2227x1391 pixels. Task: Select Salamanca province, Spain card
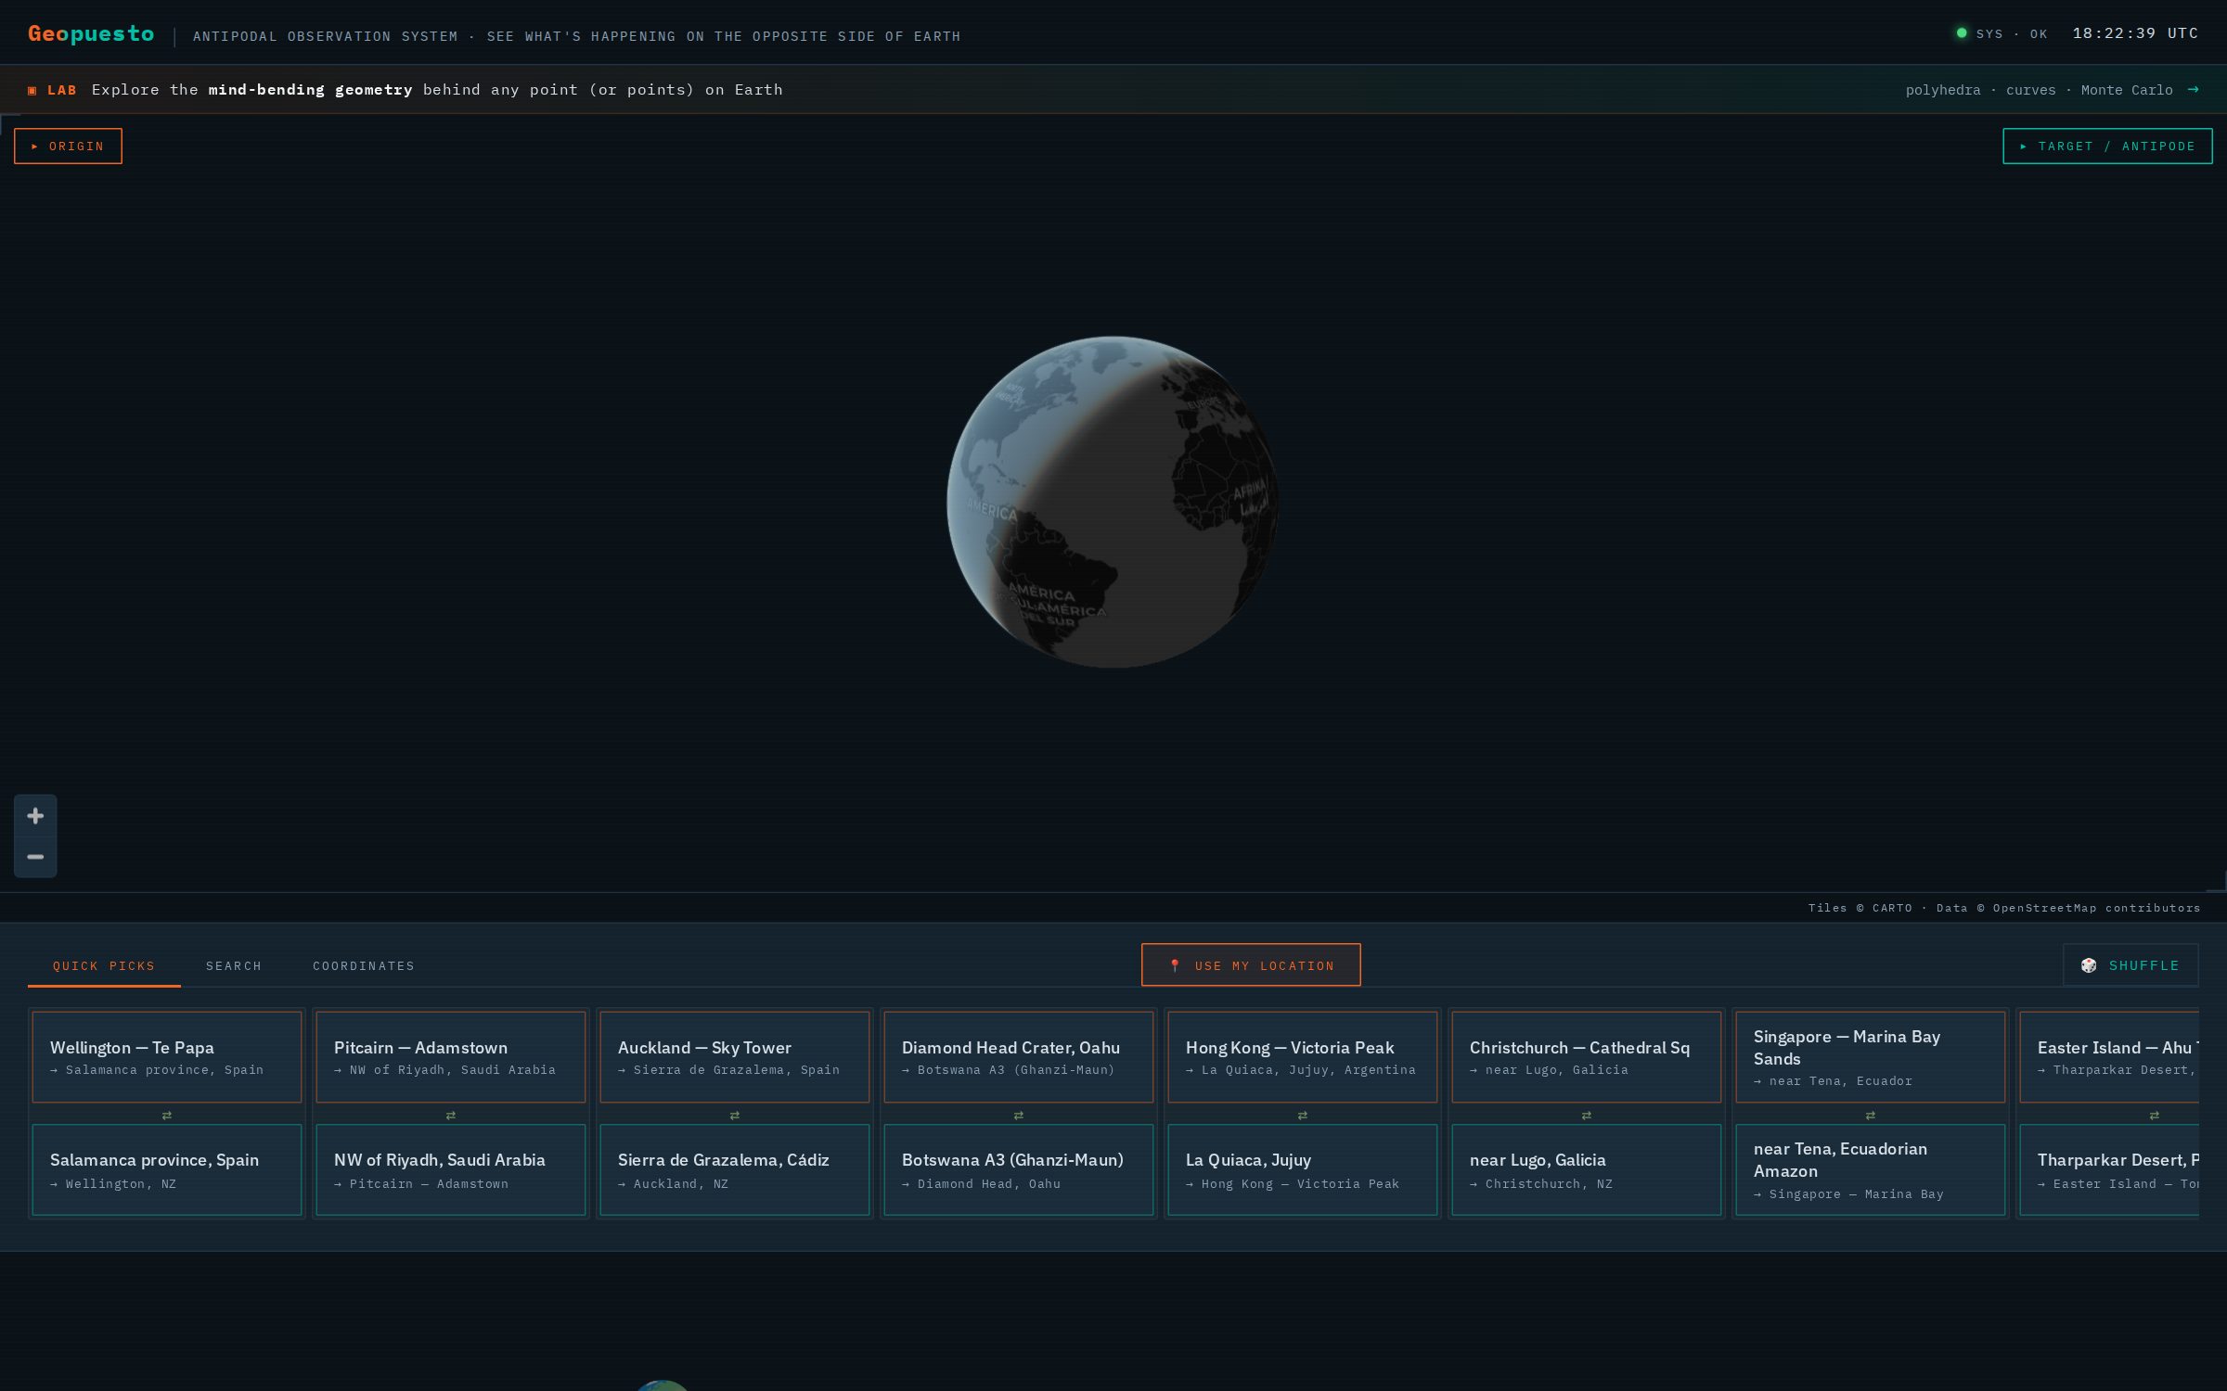coord(167,1170)
